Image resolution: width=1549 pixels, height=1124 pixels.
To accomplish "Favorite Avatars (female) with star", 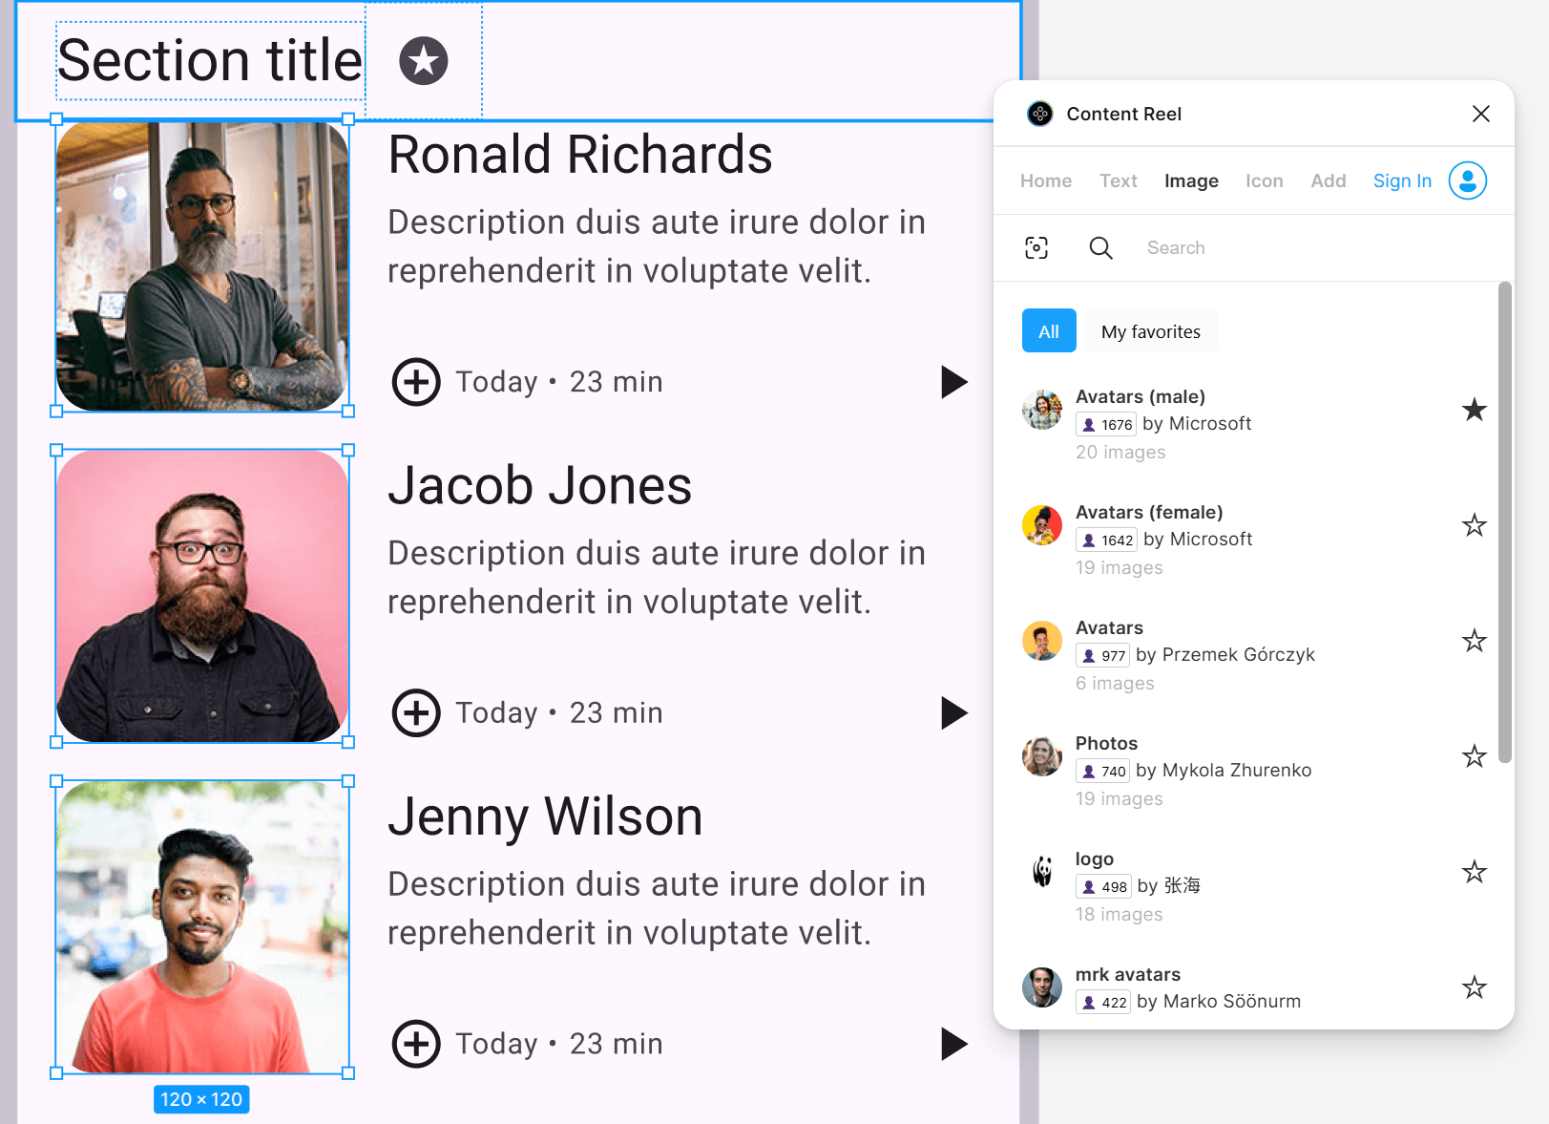I will pos(1475,525).
